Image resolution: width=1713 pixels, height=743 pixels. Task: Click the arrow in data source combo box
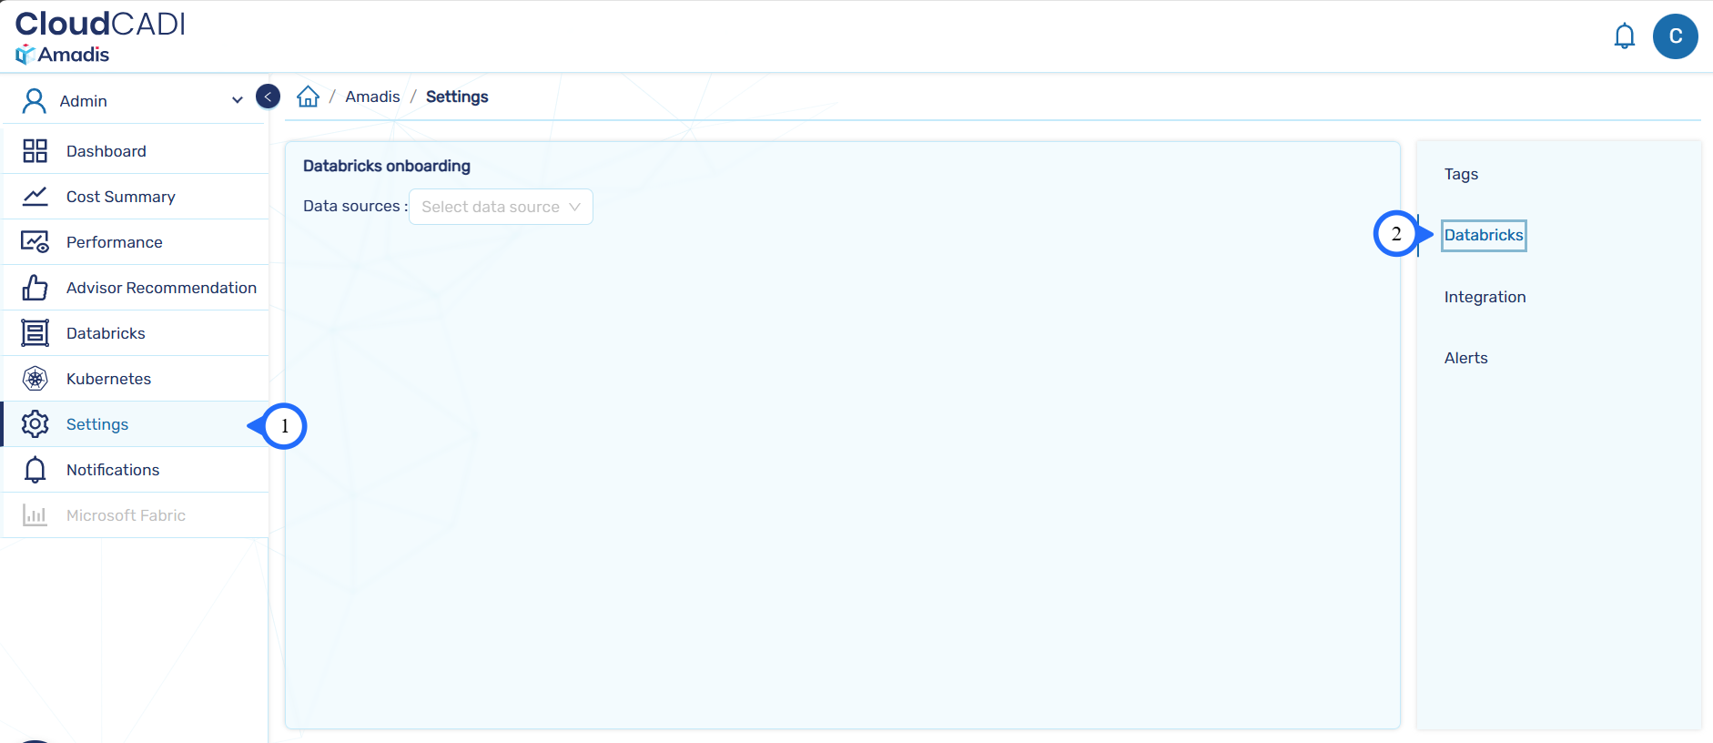(574, 207)
